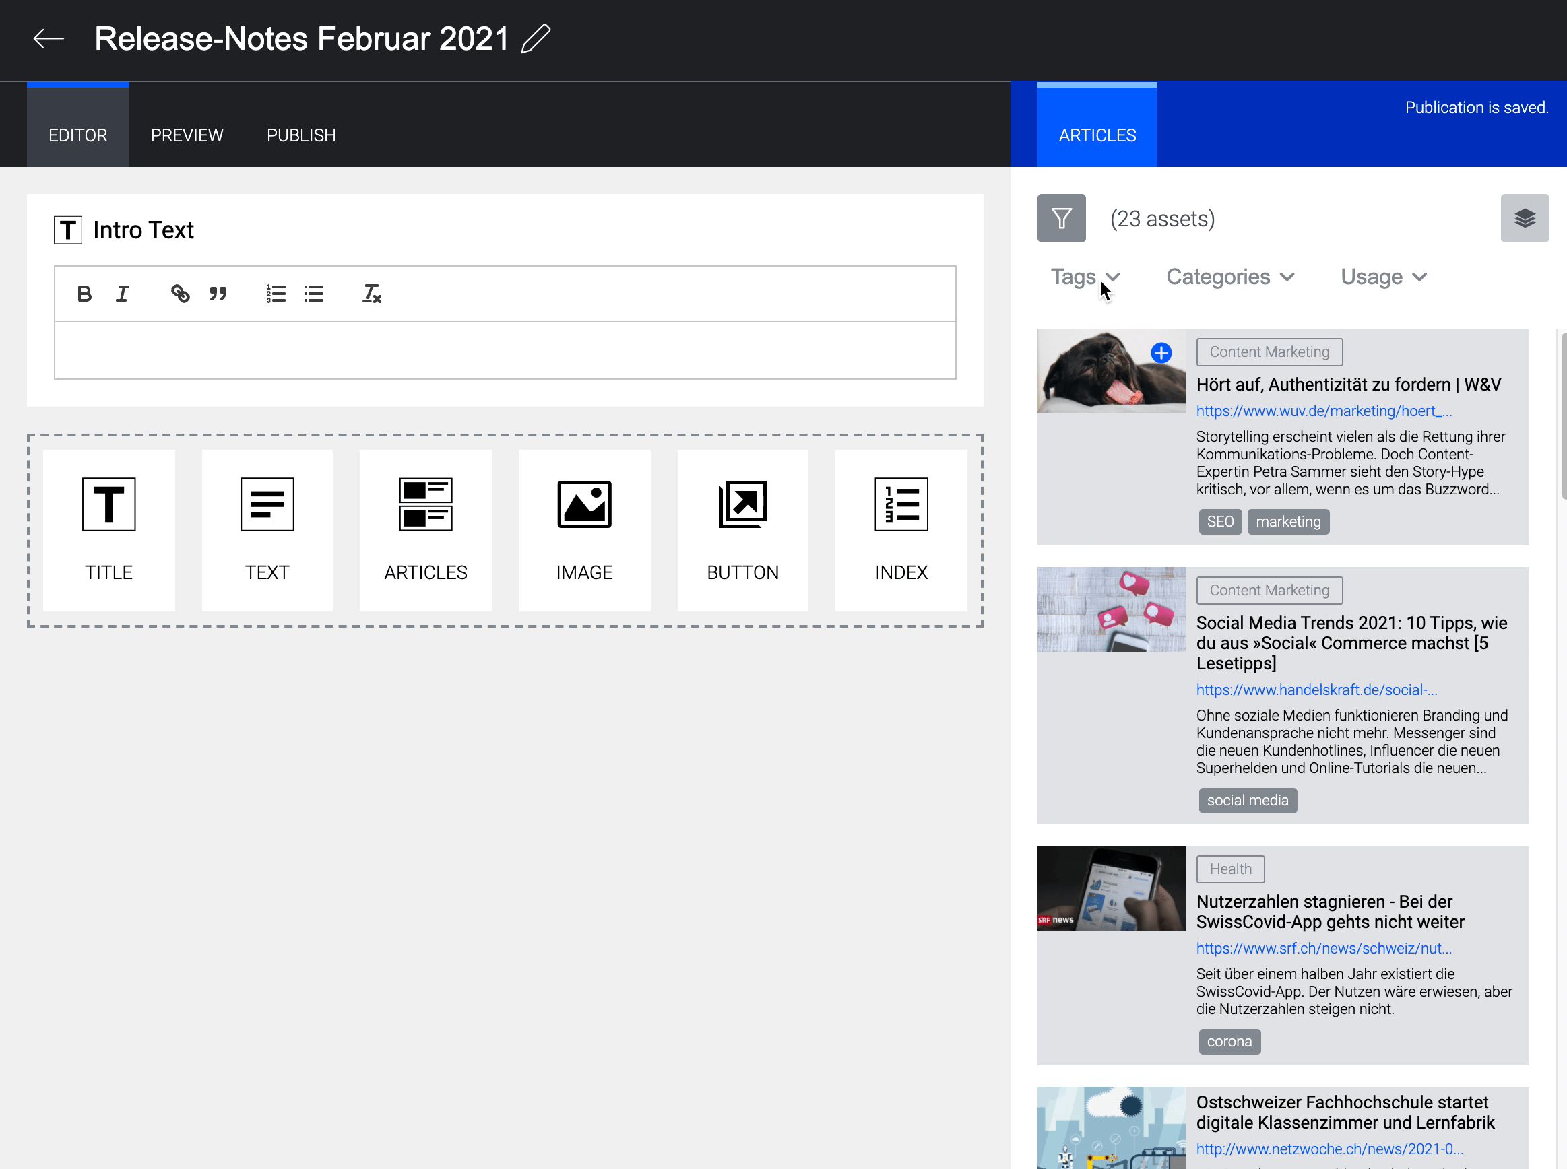Add an INDEX block
1567x1169 pixels.
coord(901,531)
